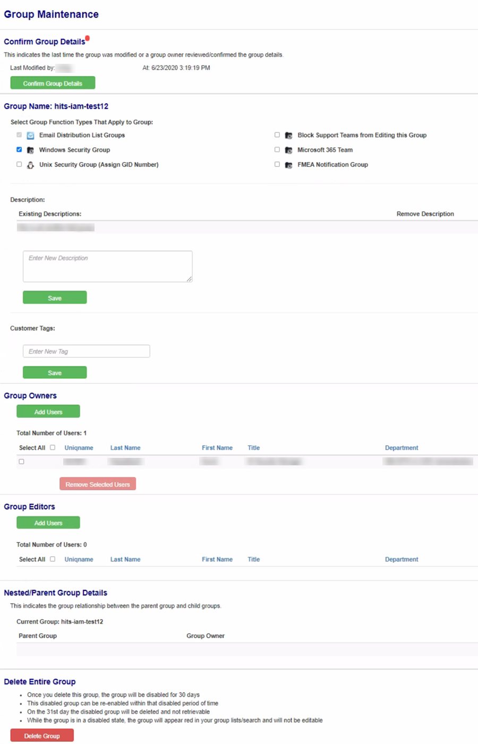Click the Windows Security Group icon

[x=30, y=151]
